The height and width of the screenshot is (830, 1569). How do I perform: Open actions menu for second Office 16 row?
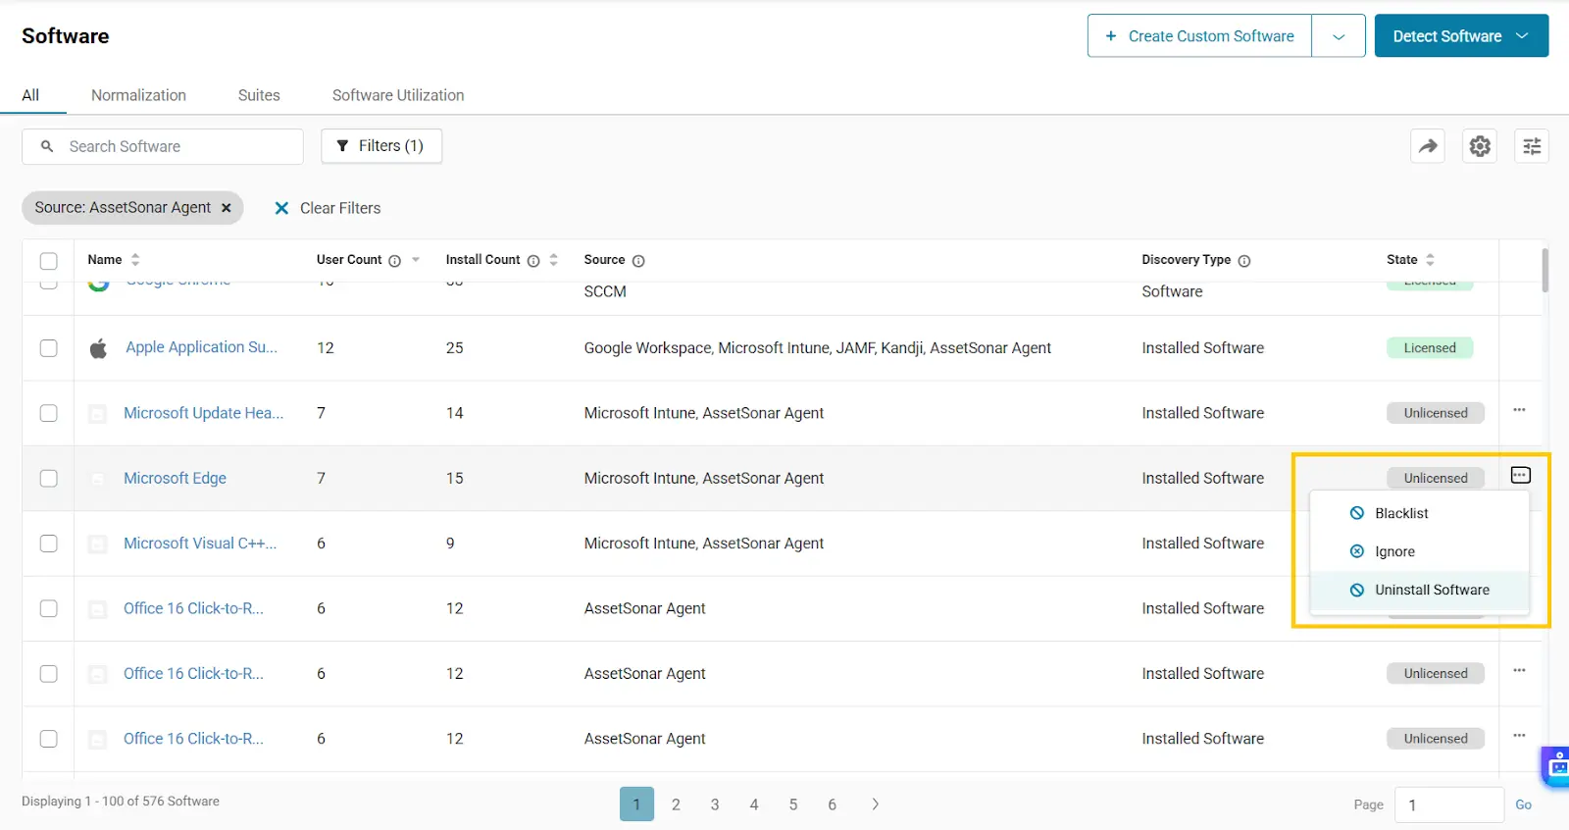point(1519,670)
